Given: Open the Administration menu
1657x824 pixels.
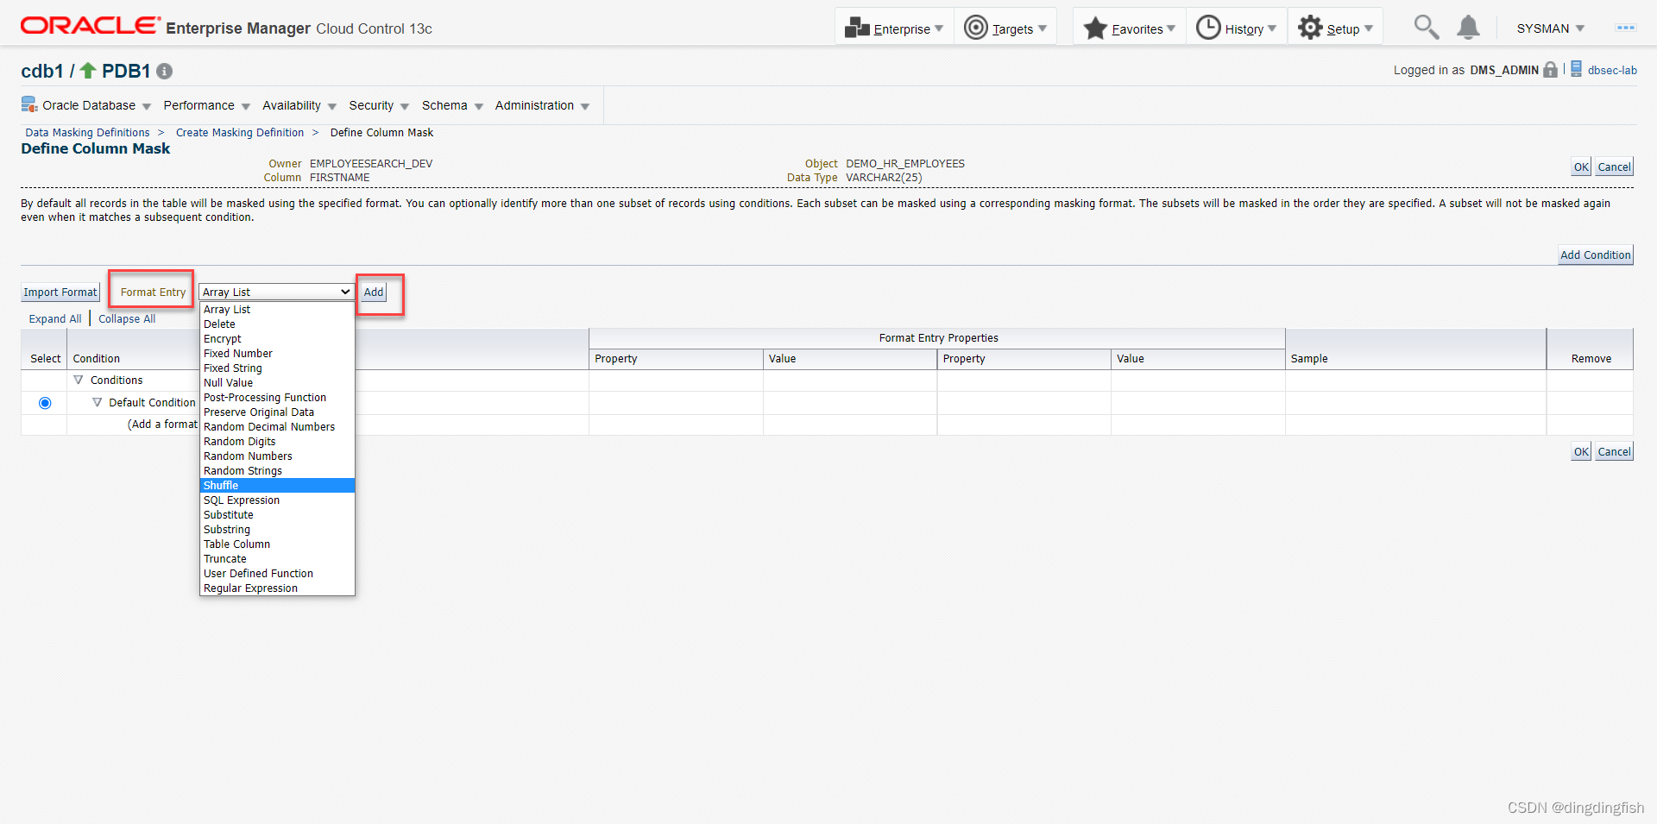Looking at the screenshot, I should (x=542, y=105).
